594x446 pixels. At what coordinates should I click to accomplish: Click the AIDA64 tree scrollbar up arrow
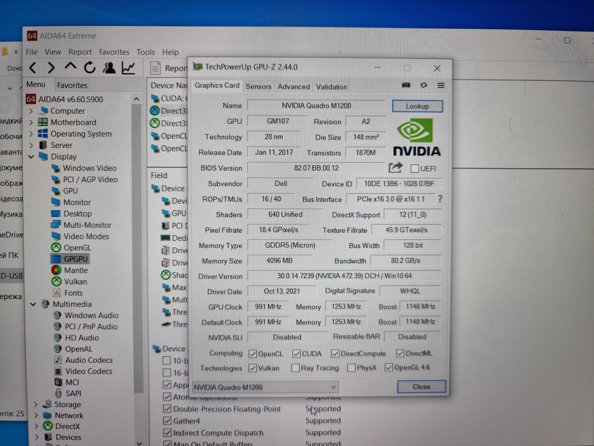click(x=136, y=99)
